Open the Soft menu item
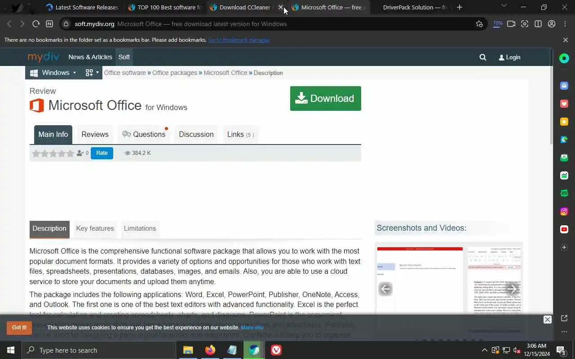 click(x=124, y=57)
